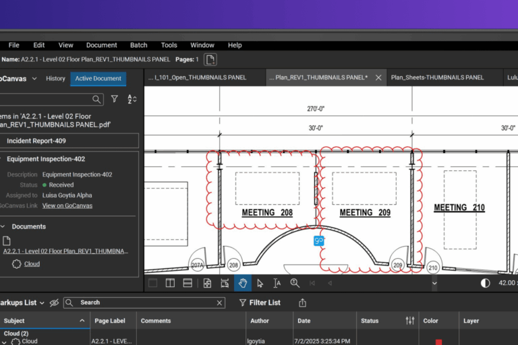The height and width of the screenshot is (345, 518).
Task: Choose the Select Text tool
Action: coord(277,283)
